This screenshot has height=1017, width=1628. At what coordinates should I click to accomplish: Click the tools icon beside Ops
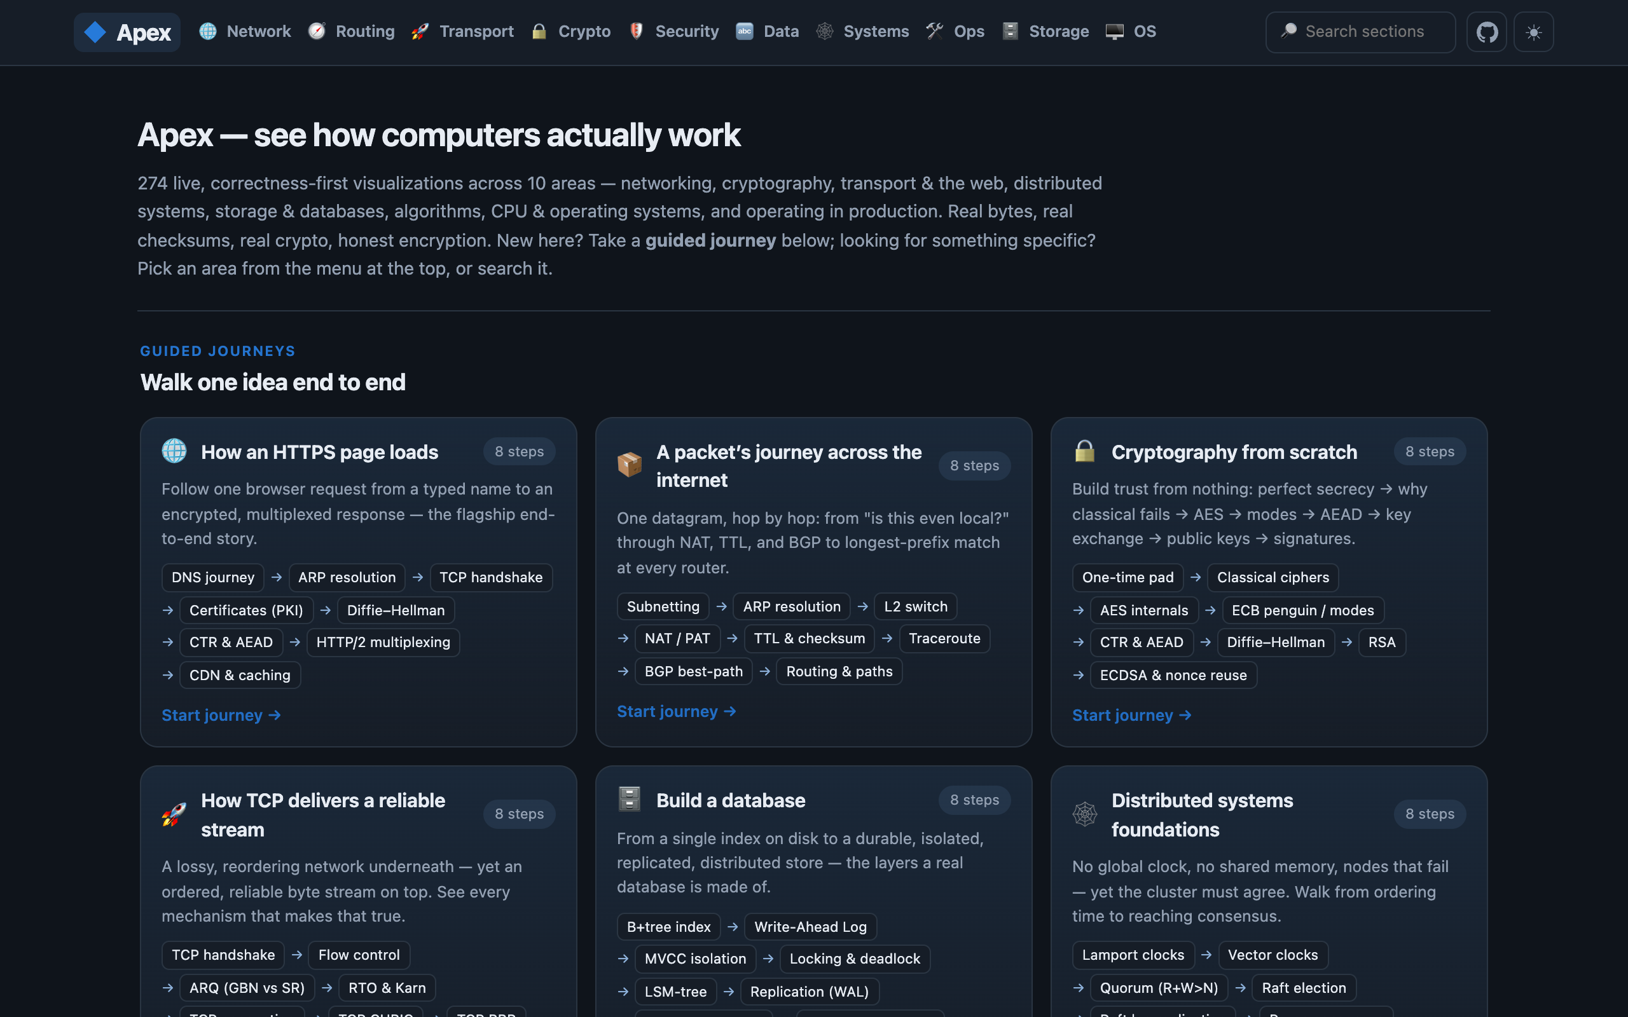pyautogui.click(x=935, y=31)
